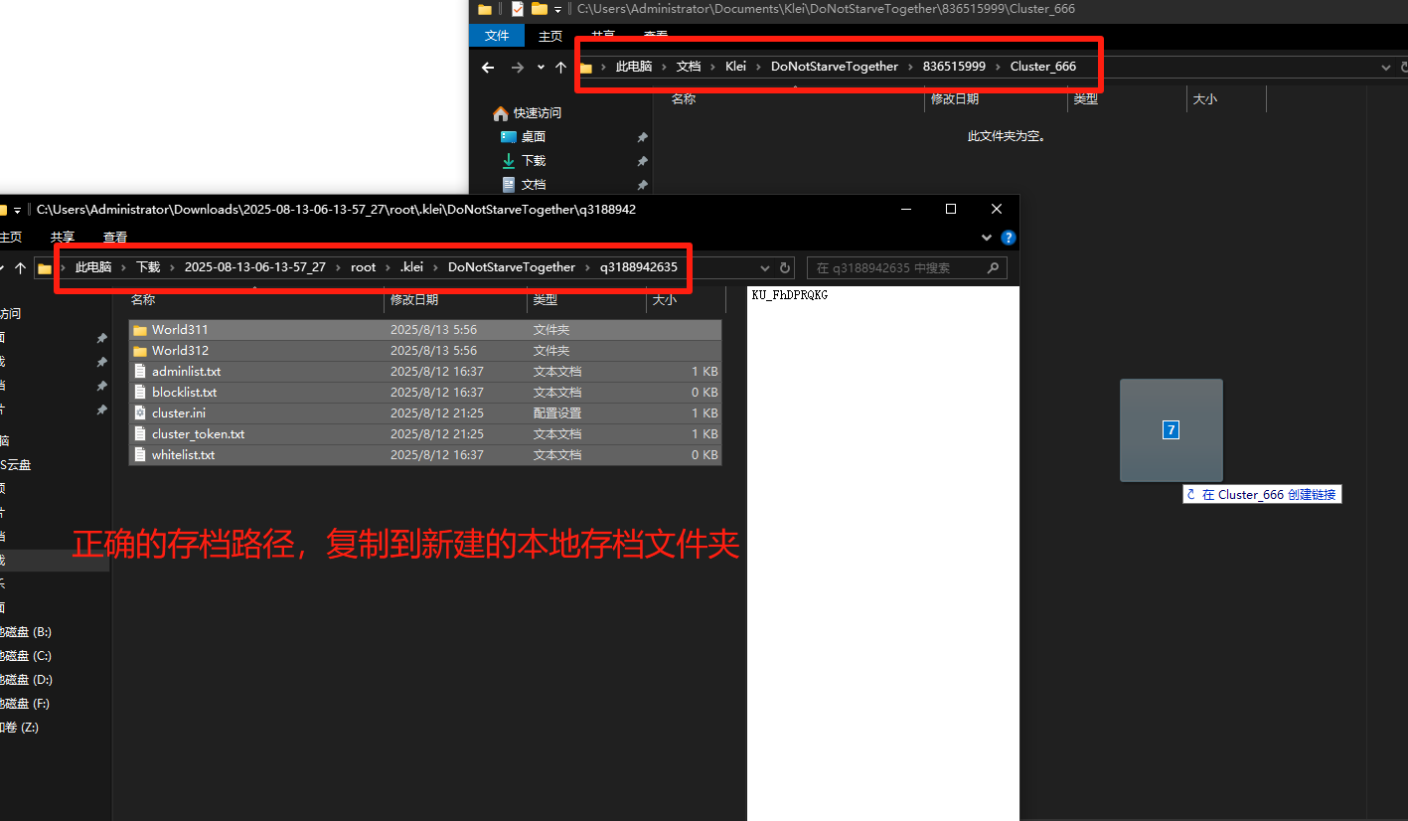Click KU_FhDPRQKG text in the preview pane

tap(790, 296)
